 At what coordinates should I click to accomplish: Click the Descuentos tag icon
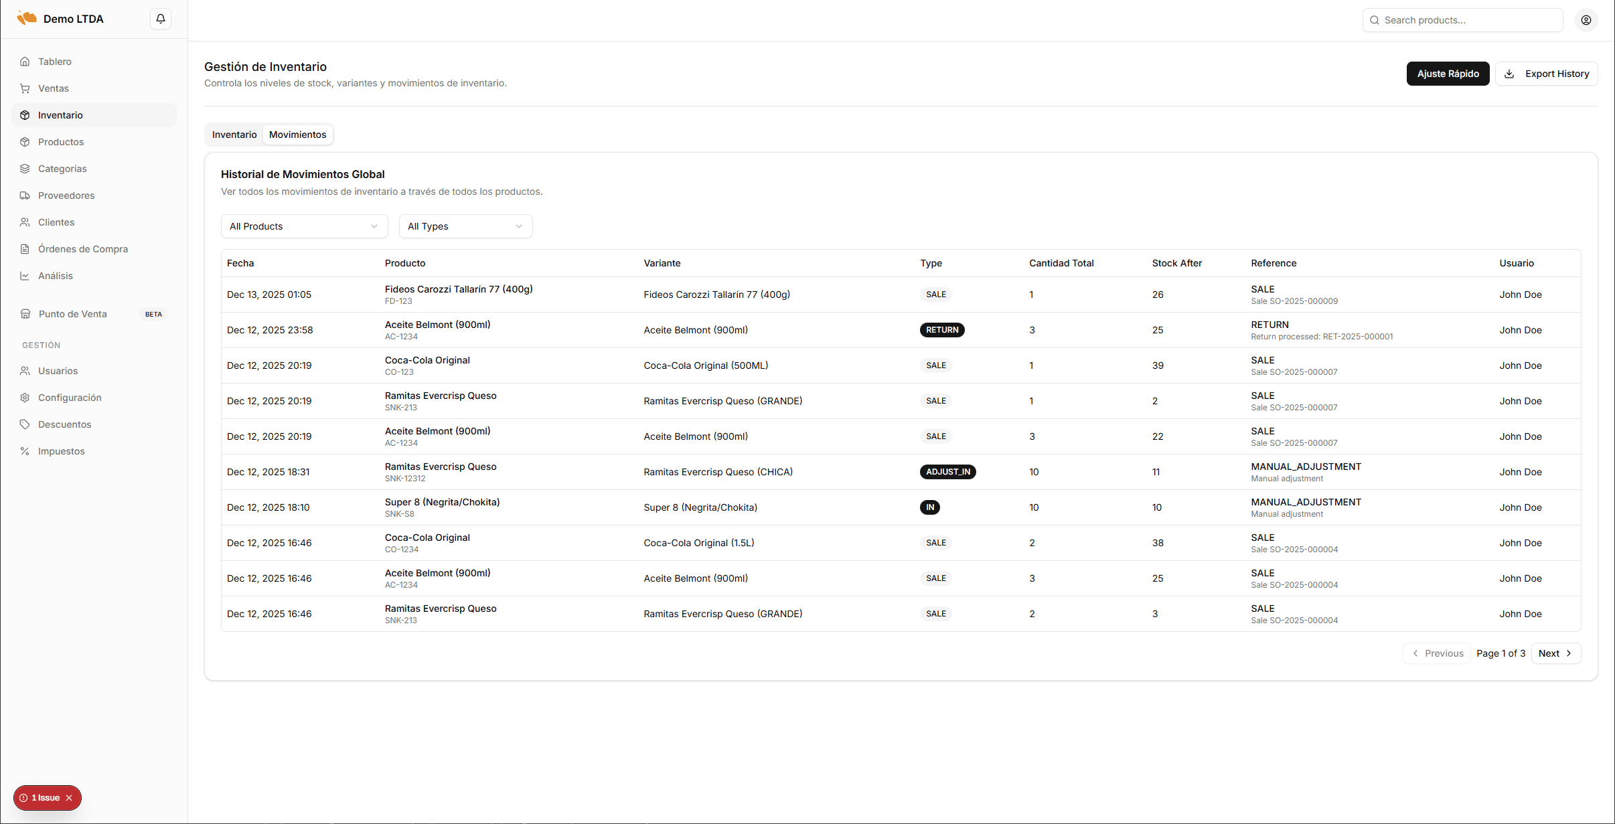click(x=25, y=424)
